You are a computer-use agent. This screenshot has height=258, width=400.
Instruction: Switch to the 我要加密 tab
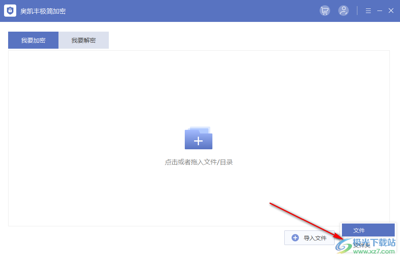[x=33, y=40]
